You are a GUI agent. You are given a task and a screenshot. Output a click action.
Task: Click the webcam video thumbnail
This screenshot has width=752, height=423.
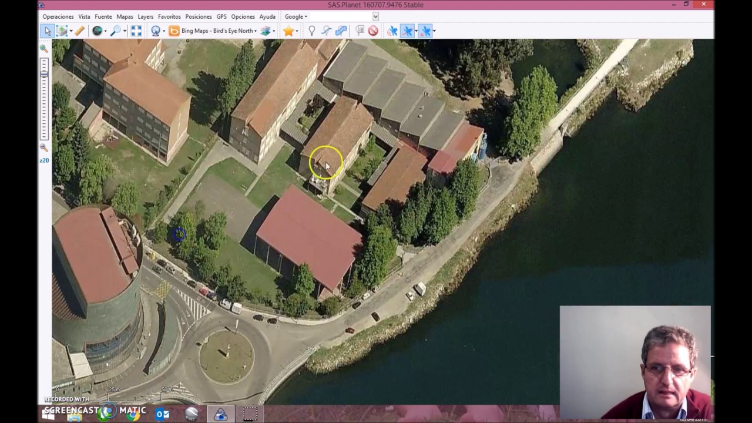click(x=635, y=362)
